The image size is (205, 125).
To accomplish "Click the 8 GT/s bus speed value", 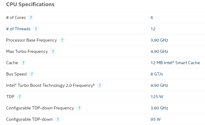I will 157,74.
